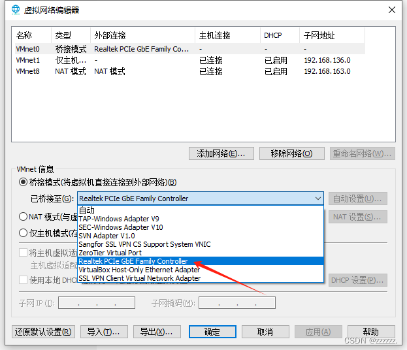The height and width of the screenshot is (350, 407).
Task: Click the 名称 column header
Action: point(31,35)
